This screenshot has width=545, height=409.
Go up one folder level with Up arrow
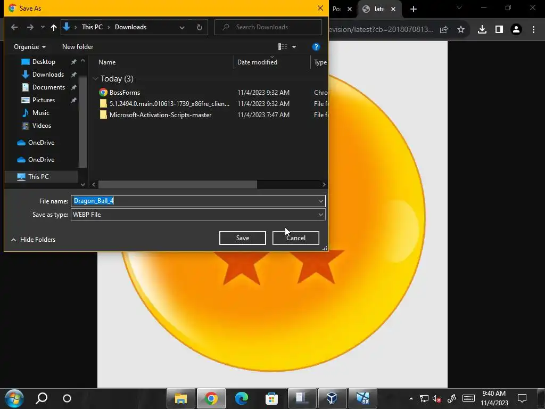[x=54, y=27]
